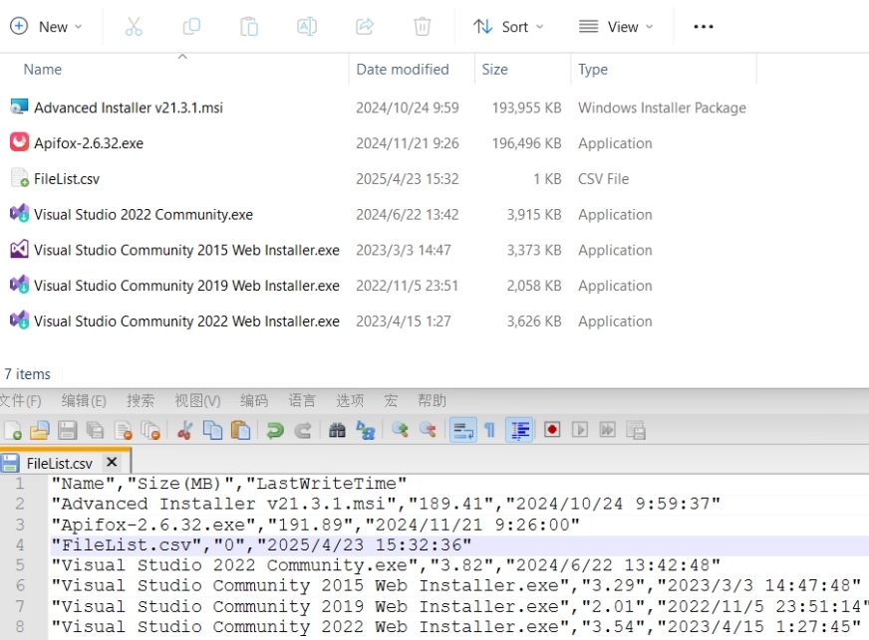This screenshot has height=640, width=869.
Task: Click line number 4 in Notepad++ margin
Action: pyautogui.click(x=20, y=544)
